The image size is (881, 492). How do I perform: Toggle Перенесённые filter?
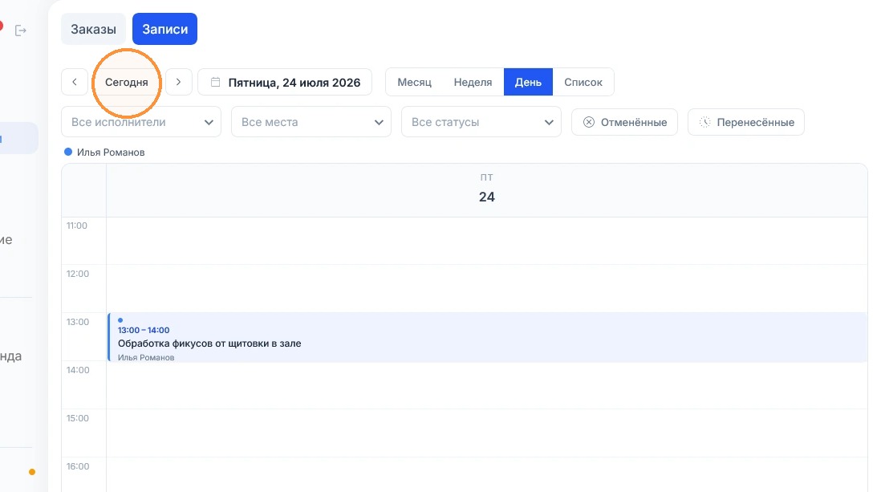click(x=746, y=122)
